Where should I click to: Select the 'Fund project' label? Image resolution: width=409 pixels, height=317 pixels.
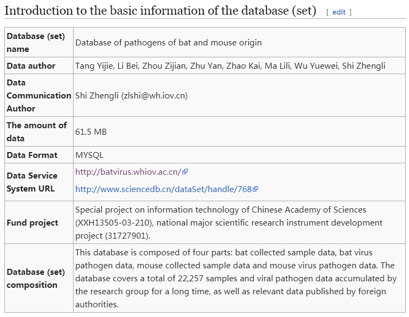(32, 223)
